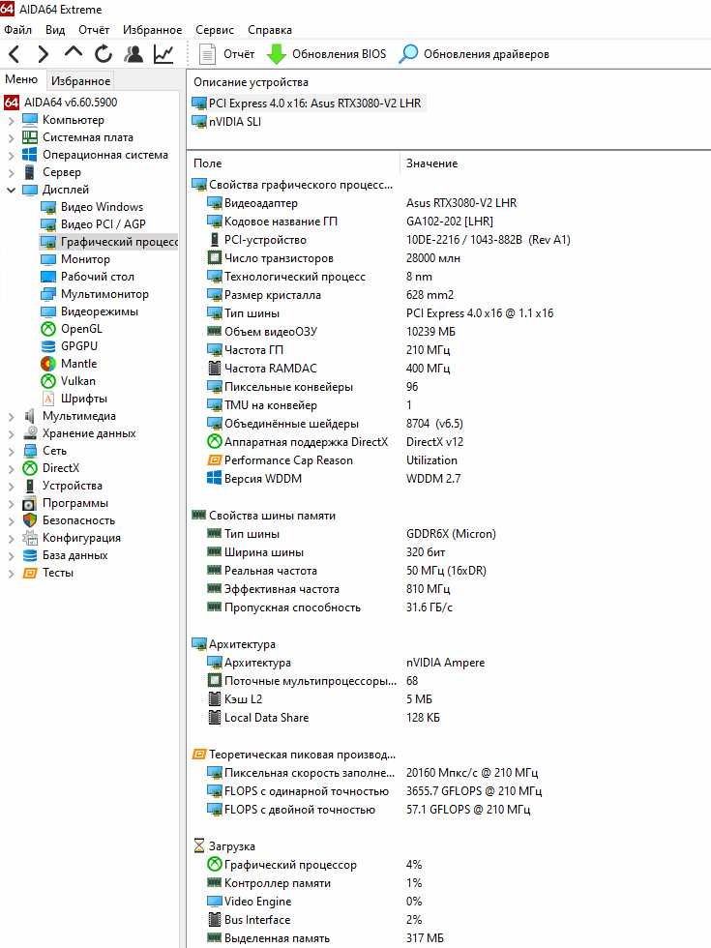This screenshot has height=948, width=711.
Task: Click the GPGPU stacked disks icon
Action: coord(48,346)
